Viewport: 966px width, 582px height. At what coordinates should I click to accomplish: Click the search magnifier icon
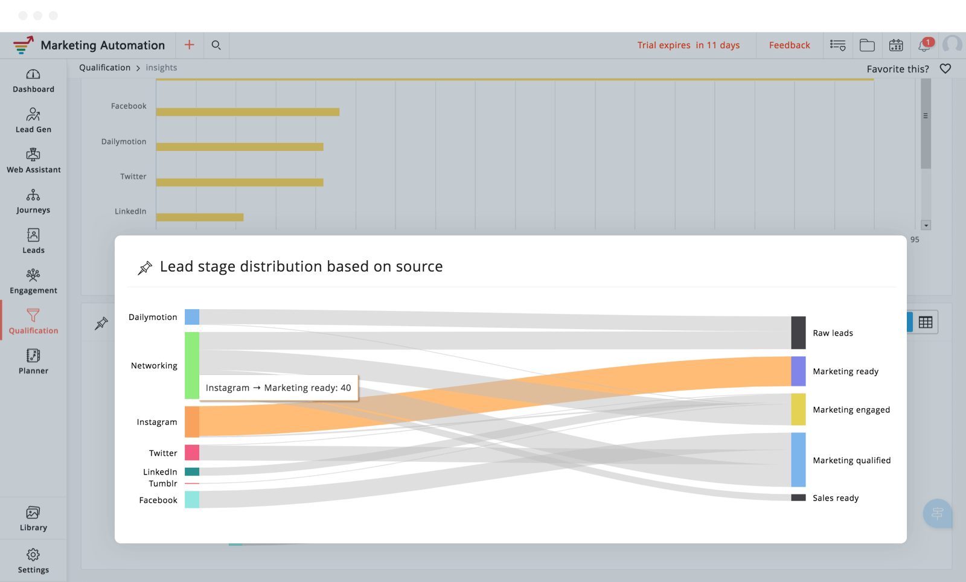tap(216, 45)
